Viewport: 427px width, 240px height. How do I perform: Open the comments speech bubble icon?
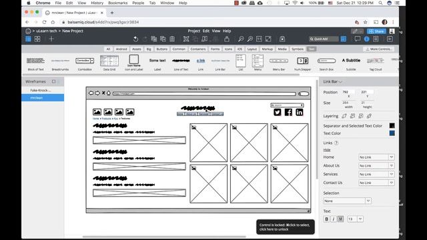(x=358, y=39)
